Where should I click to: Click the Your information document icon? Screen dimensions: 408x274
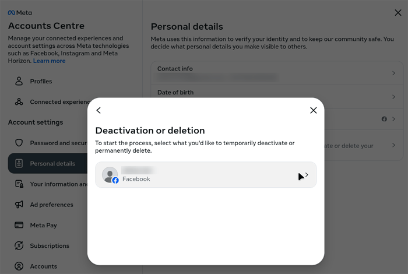(x=19, y=184)
